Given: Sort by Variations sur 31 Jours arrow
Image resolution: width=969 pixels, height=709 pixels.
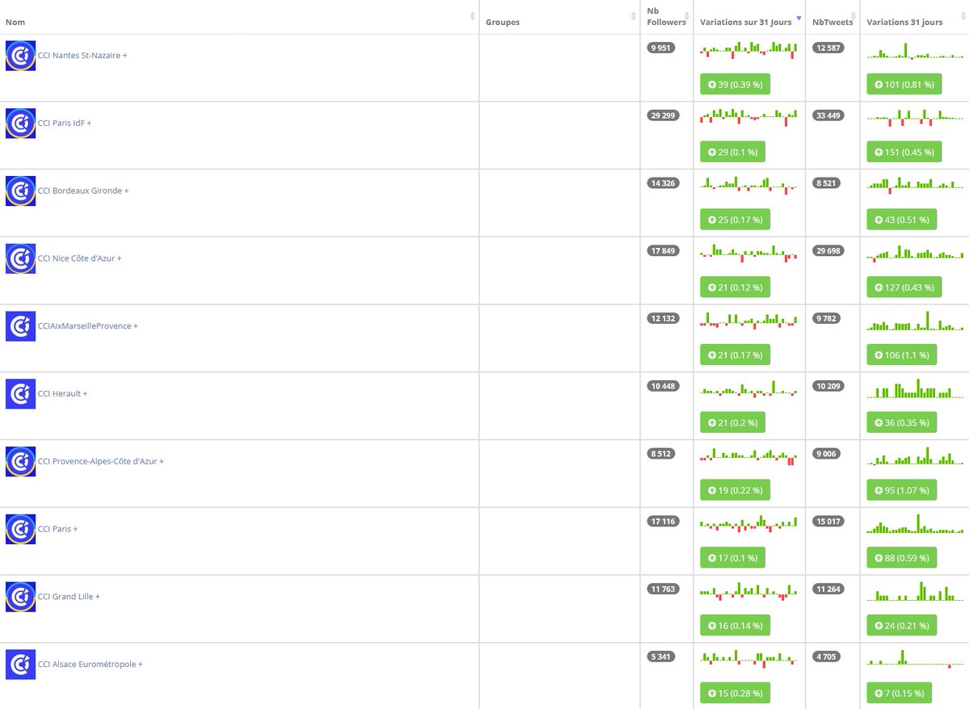Looking at the screenshot, I should (x=799, y=19).
